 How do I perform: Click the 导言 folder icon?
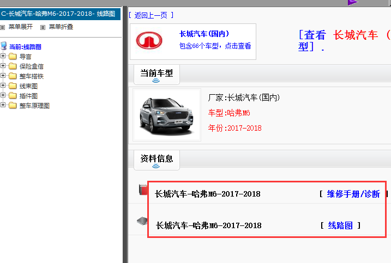13,57
